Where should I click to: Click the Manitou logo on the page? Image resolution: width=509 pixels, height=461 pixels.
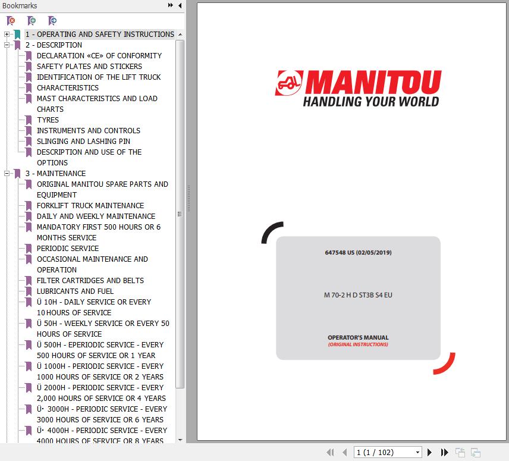(358, 88)
